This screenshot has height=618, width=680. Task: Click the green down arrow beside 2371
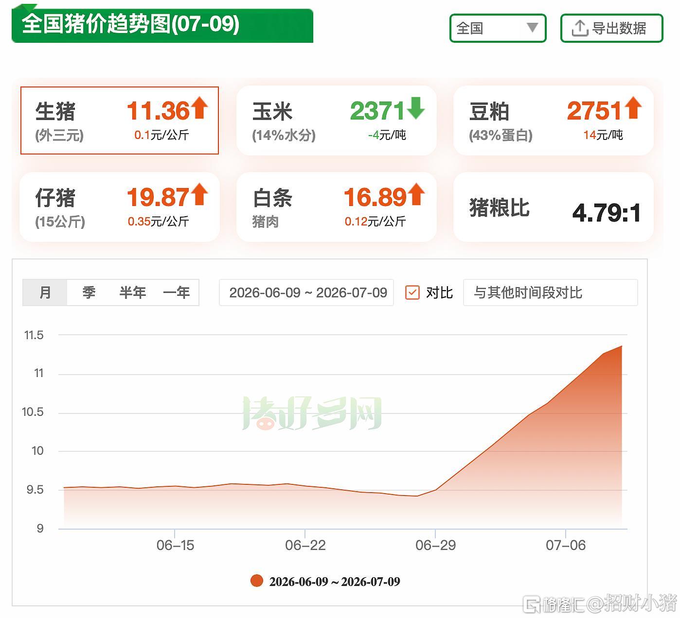(416, 108)
